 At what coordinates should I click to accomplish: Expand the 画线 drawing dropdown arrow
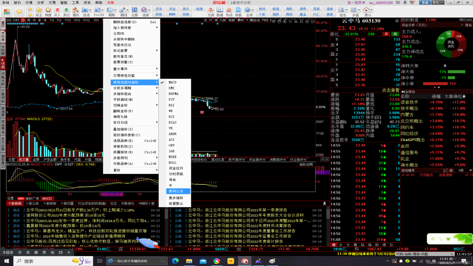pyautogui.click(x=128, y=10)
